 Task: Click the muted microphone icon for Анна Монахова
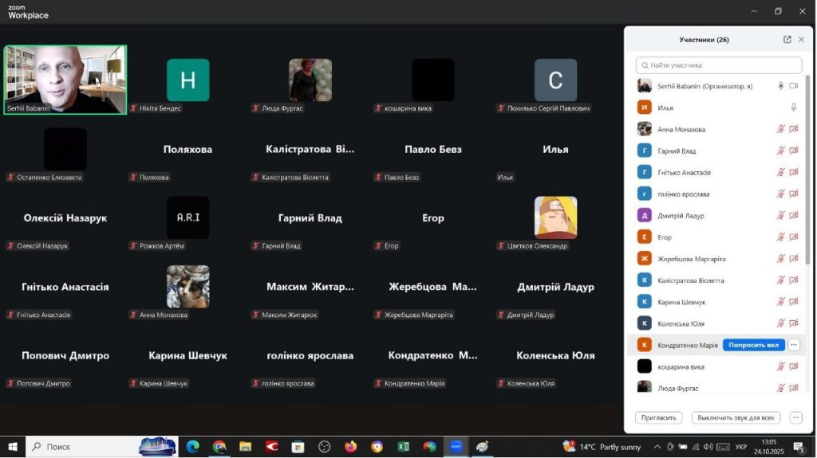click(781, 129)
